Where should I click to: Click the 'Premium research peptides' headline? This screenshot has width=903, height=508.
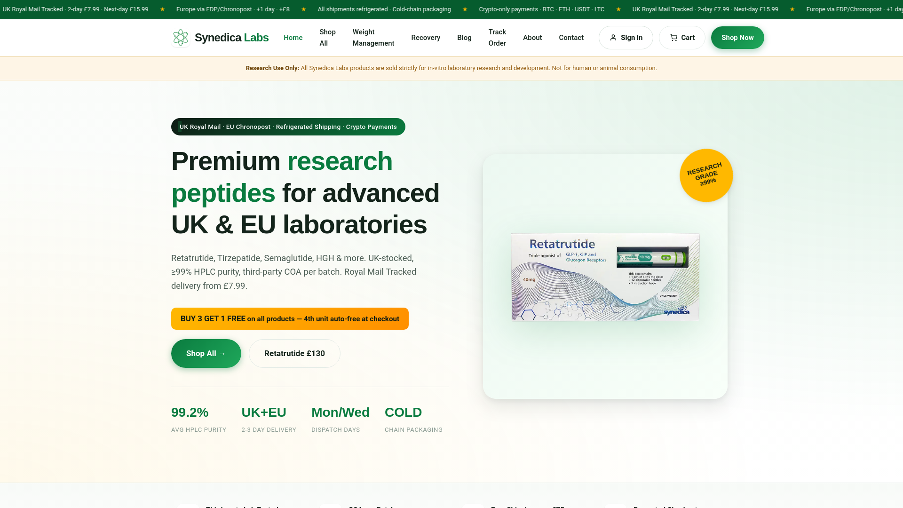305,193
